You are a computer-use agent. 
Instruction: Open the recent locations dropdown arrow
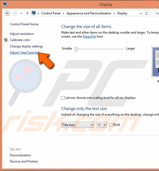coord(21,13)
